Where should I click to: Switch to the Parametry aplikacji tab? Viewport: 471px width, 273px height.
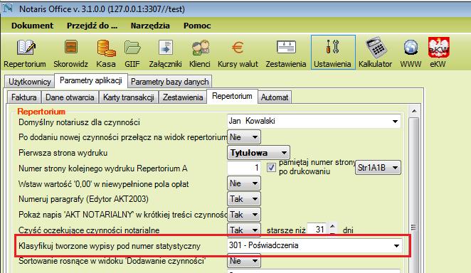[x=91, y=80]
